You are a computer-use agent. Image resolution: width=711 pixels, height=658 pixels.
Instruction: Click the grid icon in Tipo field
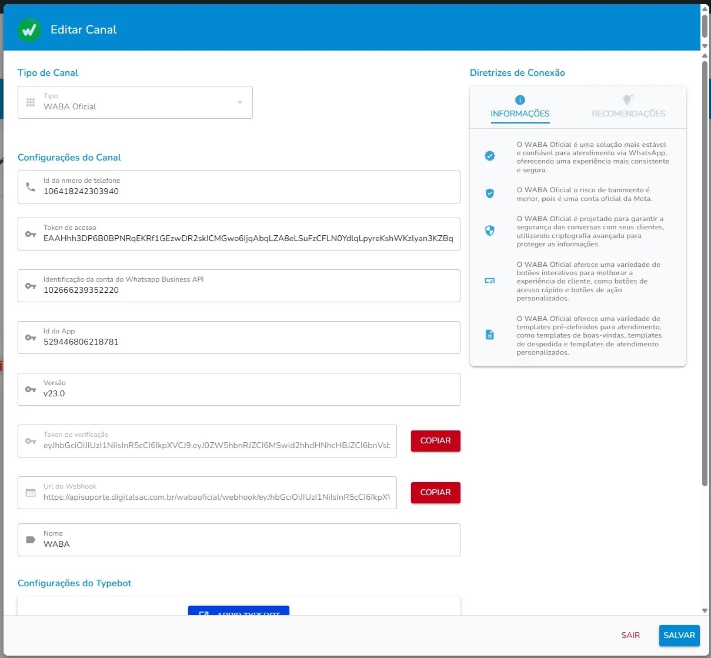tap(31, 102)
